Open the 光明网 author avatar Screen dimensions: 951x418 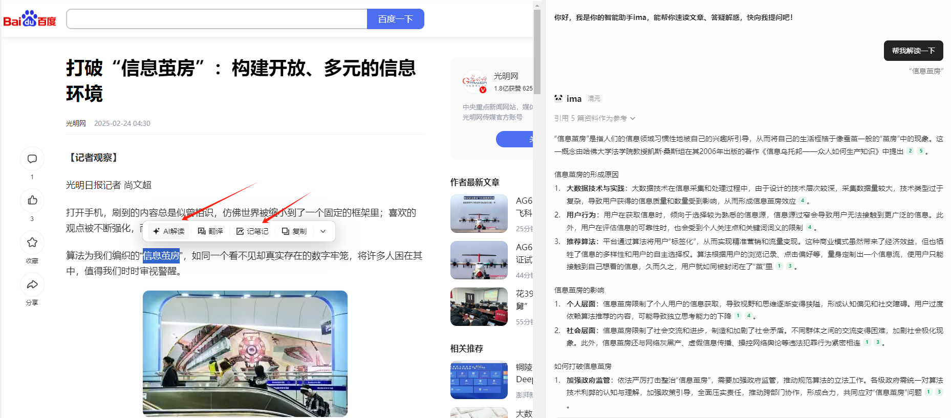tap(475, 82)
